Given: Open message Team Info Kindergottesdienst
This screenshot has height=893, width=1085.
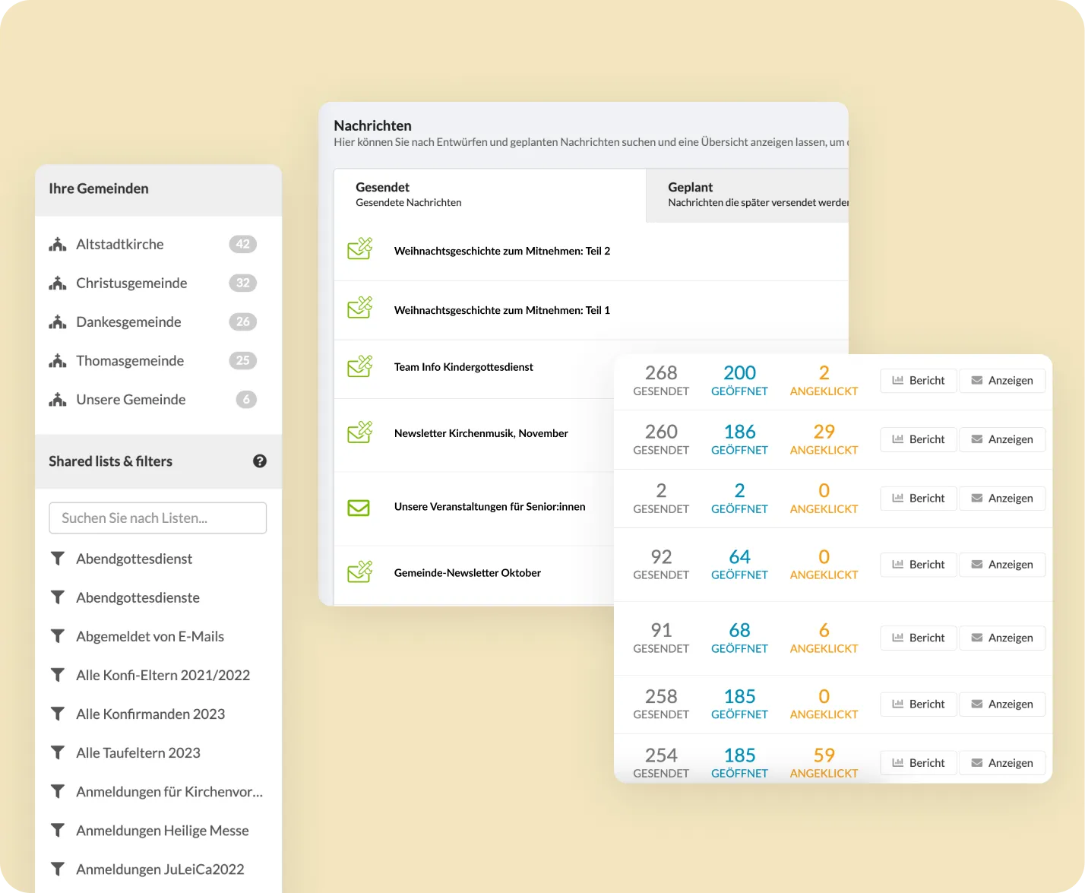Looking at the screenshot, I should pyautogui.click(x=463, y=367).
